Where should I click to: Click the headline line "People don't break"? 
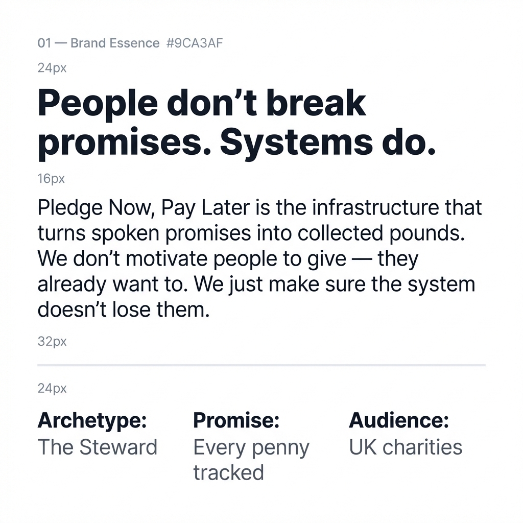(x=202, y=104)
